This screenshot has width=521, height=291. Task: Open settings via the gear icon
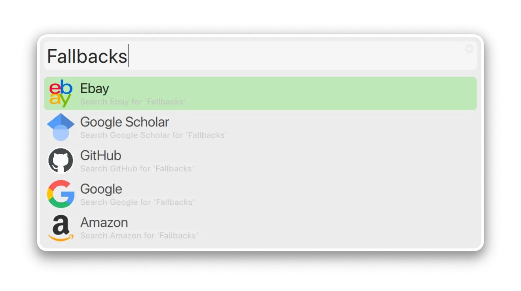pos(469,49)
